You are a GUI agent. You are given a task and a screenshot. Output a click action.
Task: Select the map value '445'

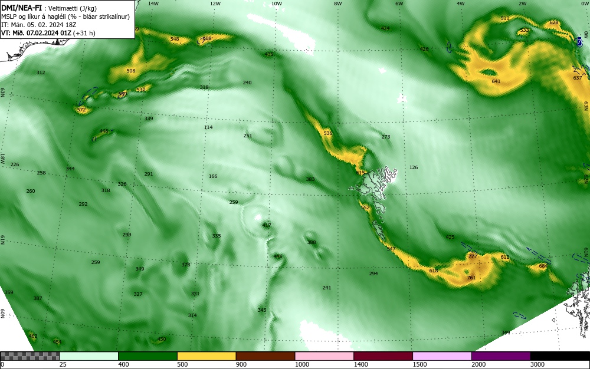278,256
